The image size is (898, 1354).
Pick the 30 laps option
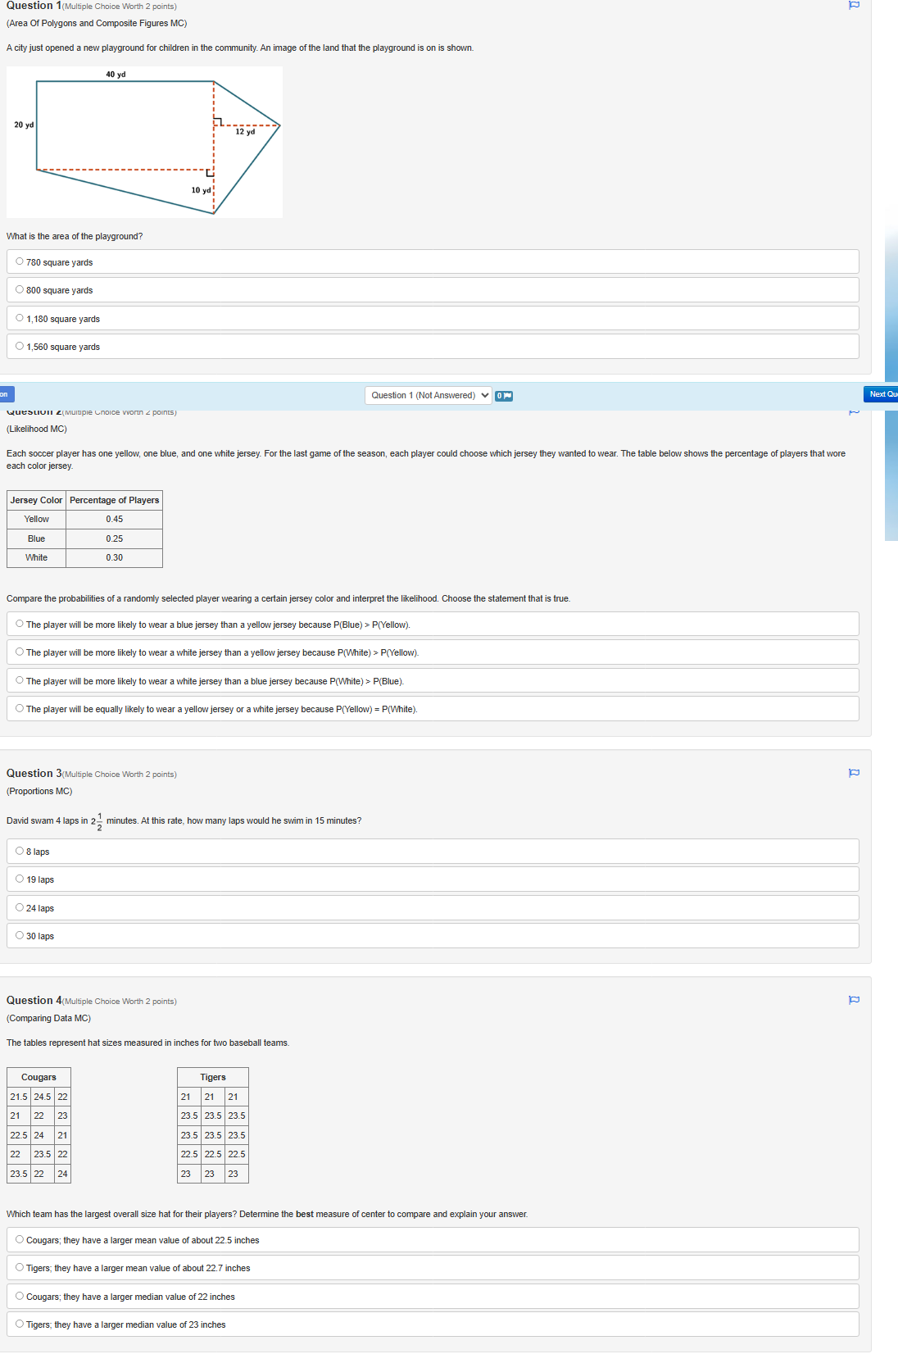[20, 935]
